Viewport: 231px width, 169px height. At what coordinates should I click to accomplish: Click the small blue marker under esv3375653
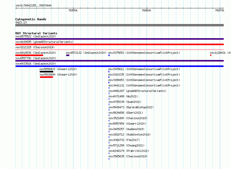pyautogui.click(x=109, y=55)
